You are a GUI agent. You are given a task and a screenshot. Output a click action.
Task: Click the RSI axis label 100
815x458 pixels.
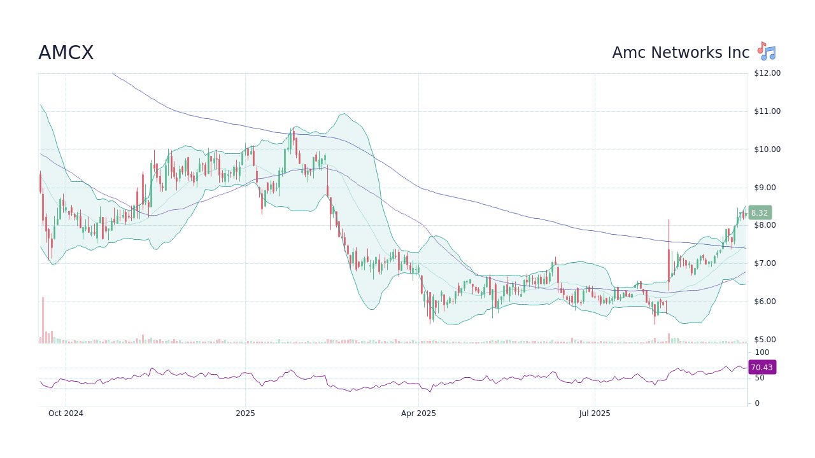click(x=762, y=352)
